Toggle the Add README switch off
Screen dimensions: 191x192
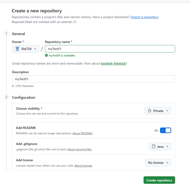tap(165, 131)
